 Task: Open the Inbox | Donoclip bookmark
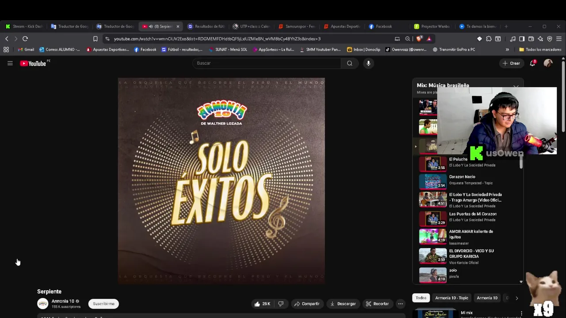363,49
